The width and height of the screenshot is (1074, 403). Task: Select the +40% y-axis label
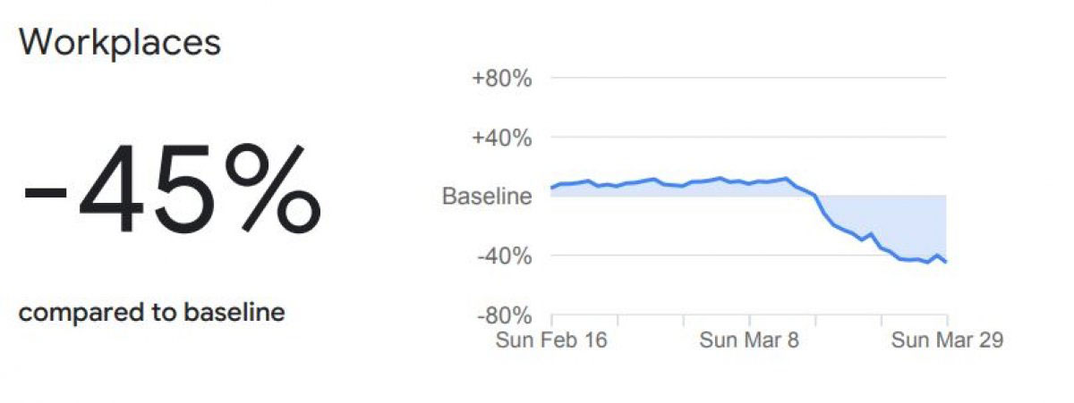(501, 138)
